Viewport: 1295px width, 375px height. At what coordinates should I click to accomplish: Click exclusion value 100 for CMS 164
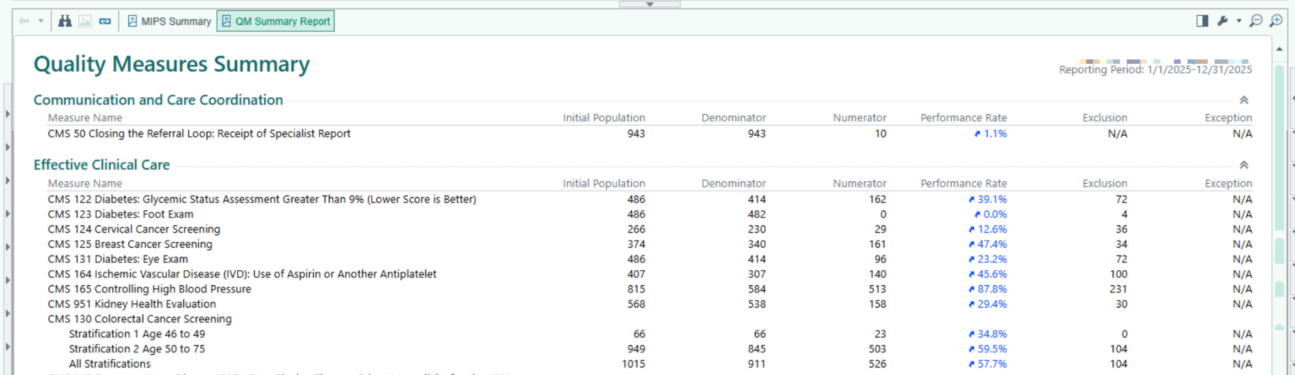[1119, 275]
